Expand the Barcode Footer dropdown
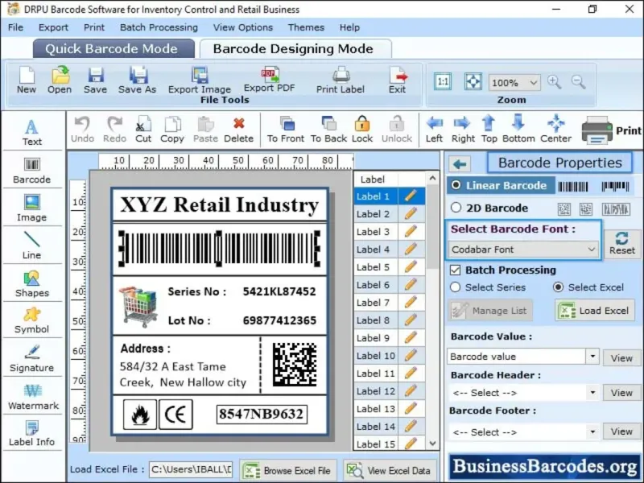This screenshot has width=644, height=483. point(592,431)
